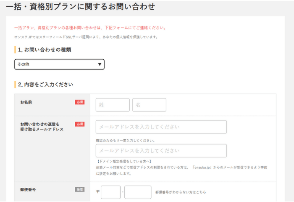This screenshot has height=202, width=294.
Task: Click the first postal code box after 〒
Action: pos(110,192)
